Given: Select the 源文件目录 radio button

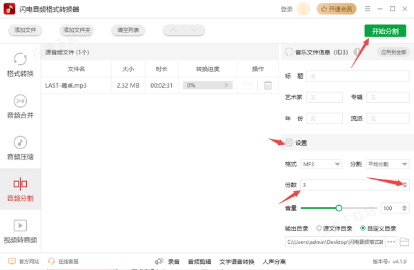Looking at the screenshot, I should (319, 228).
